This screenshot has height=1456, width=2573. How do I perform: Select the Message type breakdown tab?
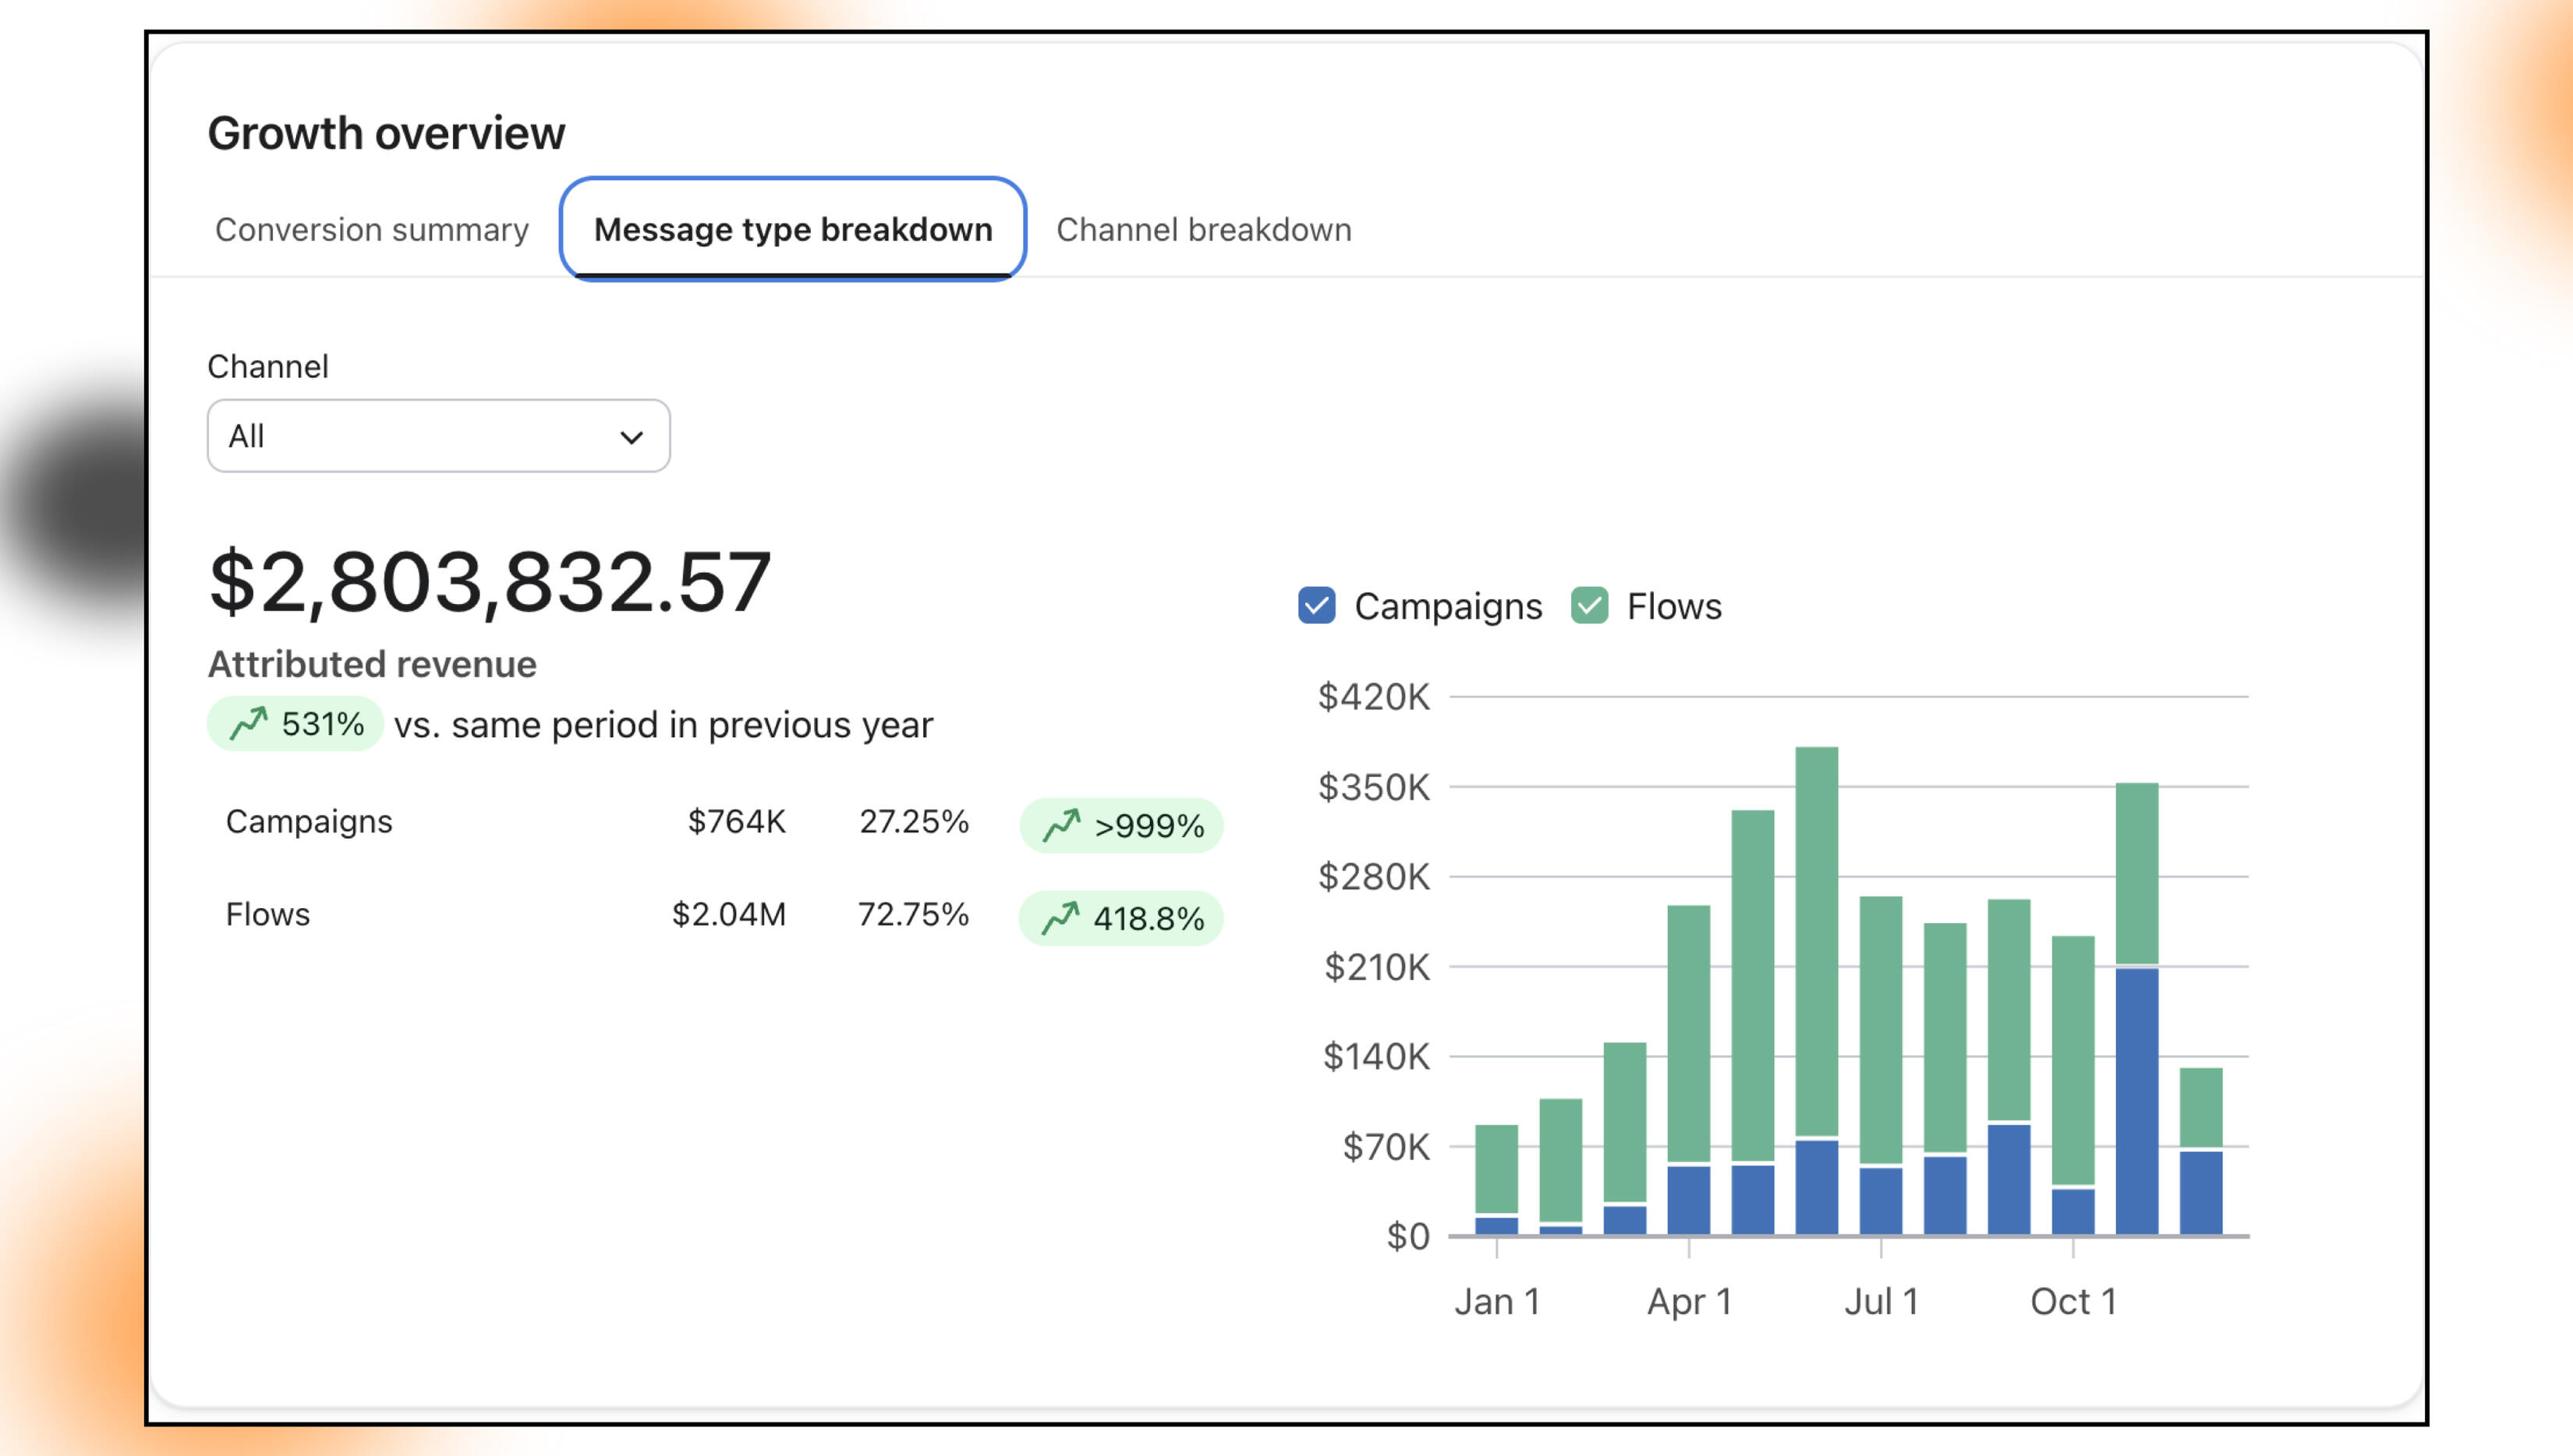click(x=792, y=230)
